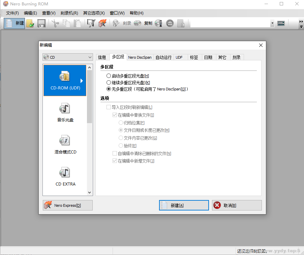Switch to the 信息 tab
Image resolution: width=304 pixels, height=255 pixels.
pos(102,57)
